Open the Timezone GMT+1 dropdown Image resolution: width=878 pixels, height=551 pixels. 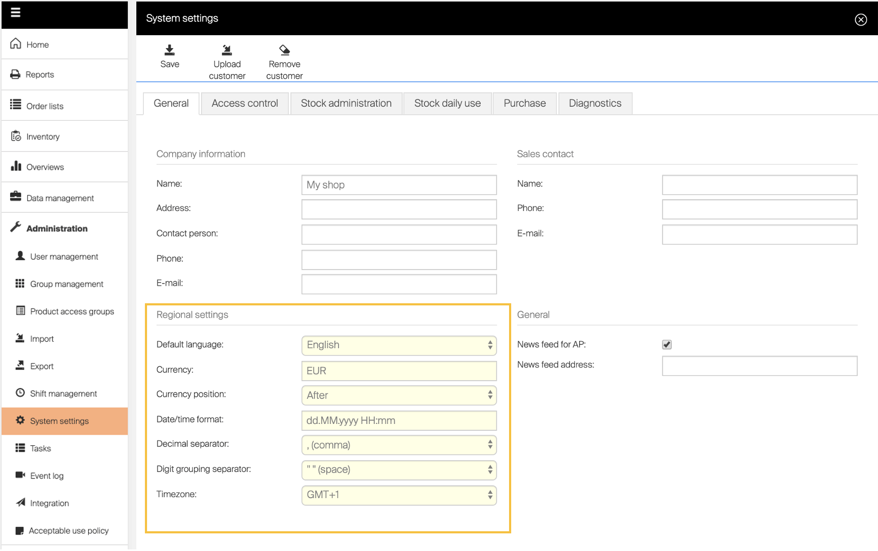(x=399, y=495)
